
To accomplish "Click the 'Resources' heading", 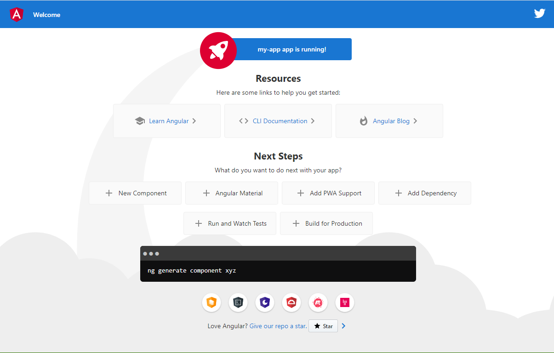I will pyautogui.click(x=278, y=79).
